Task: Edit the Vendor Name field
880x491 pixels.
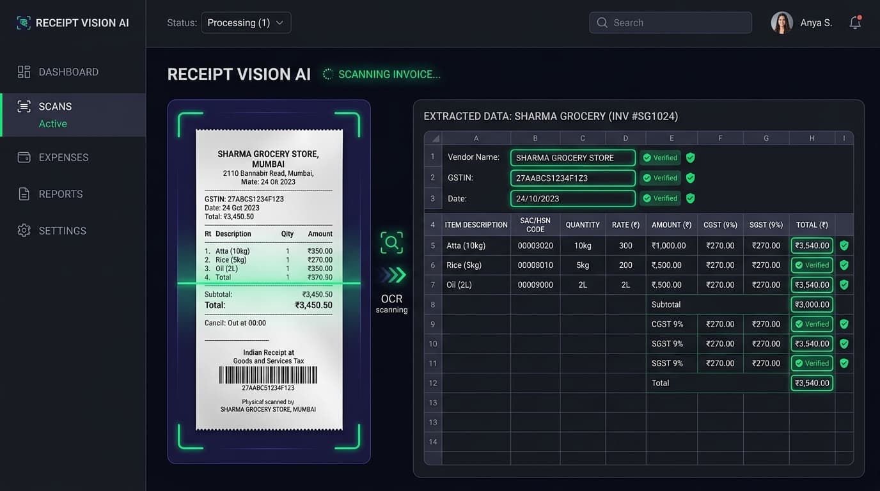Action: point(573,158)
